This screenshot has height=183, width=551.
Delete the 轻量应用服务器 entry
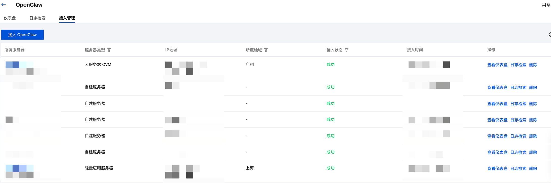pos(533,168)
